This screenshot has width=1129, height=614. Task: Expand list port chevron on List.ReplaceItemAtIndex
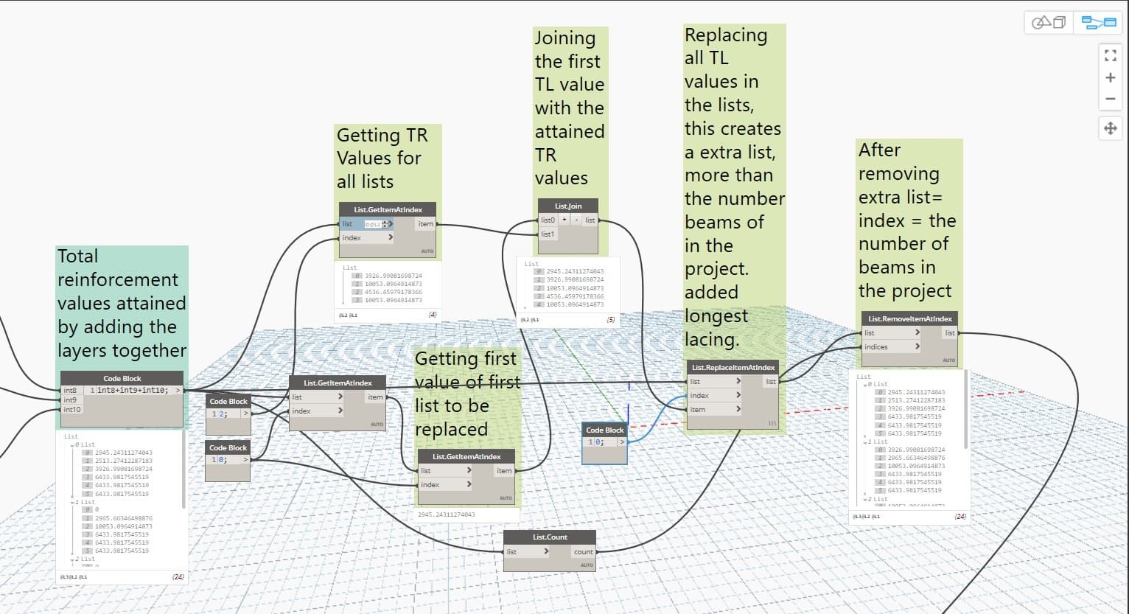[738, 381]
